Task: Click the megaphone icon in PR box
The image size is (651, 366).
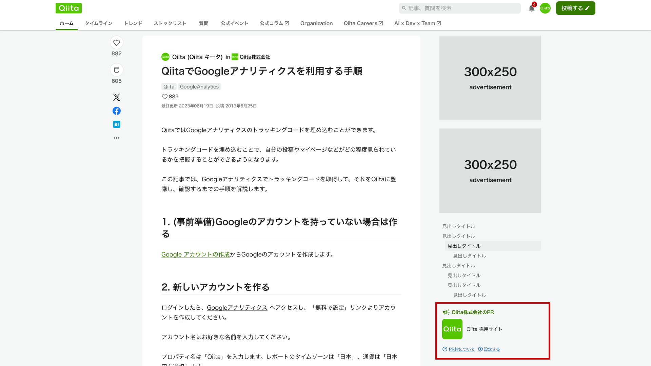Action: tap(446, 312)
